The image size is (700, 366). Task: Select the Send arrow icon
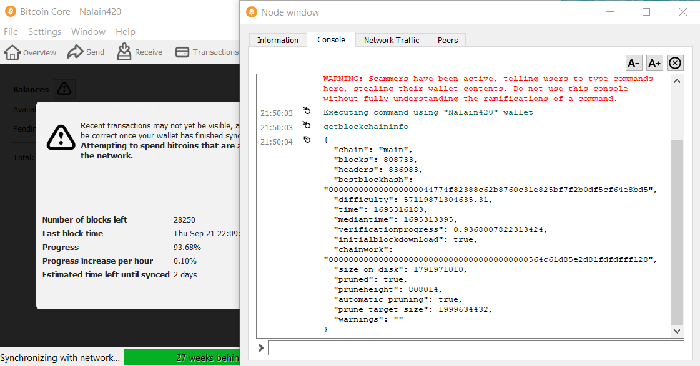pos(76,52)
